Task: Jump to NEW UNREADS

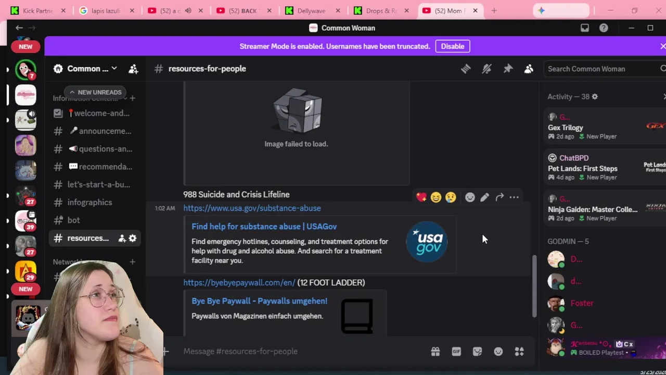Action: pos(95,92)
